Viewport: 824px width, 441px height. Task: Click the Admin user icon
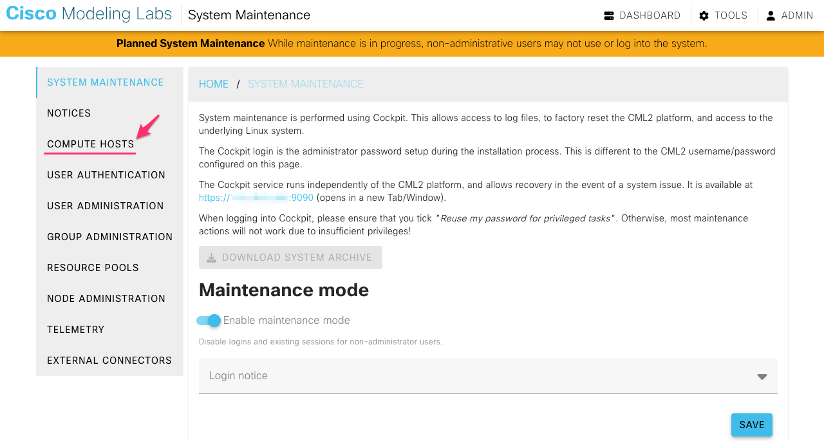point(771,15)
